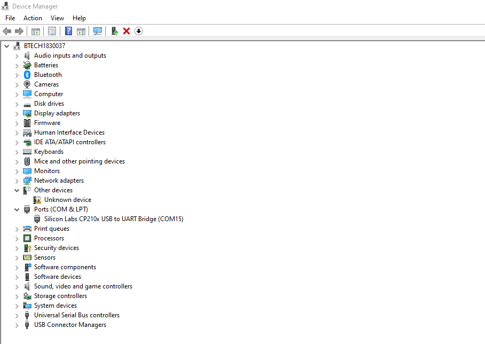This screenshot has height=344, width=485.
Task: Click the blue Help toolbar icon
Action: (68, 31)
